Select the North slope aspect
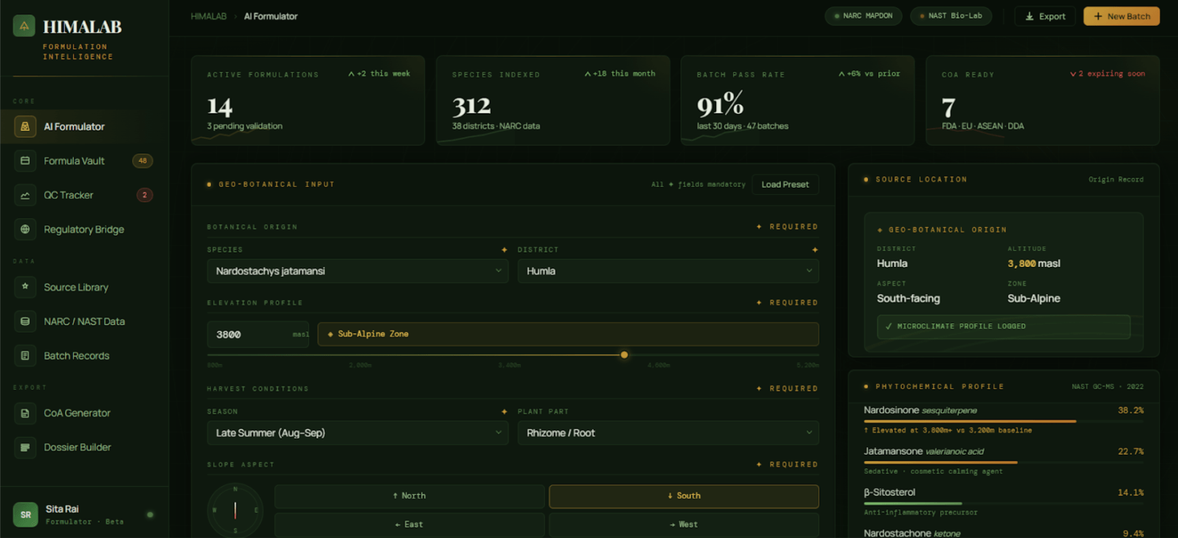This screenshot has height=538, width=1178. coord(409,496)
